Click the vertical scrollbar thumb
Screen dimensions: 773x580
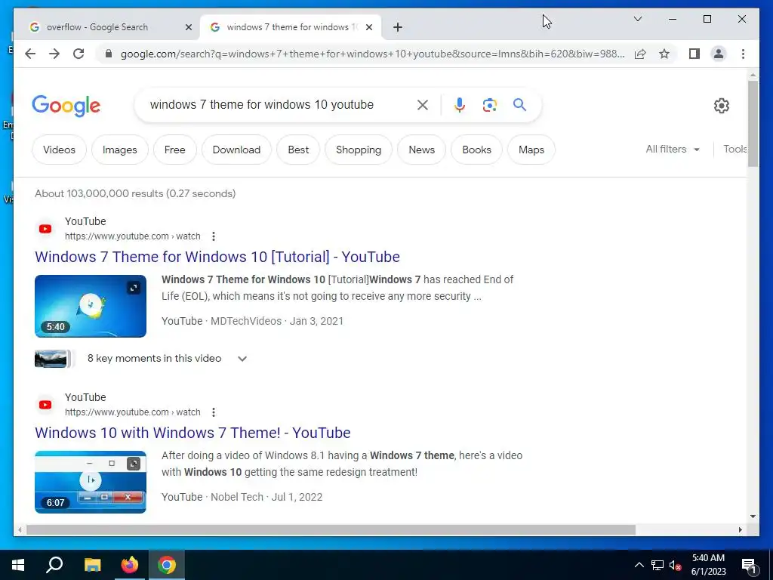click(x=753, y=124)
